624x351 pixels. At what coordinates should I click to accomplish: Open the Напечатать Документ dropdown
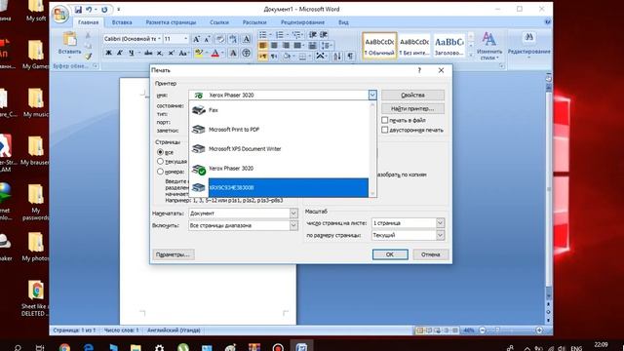click(293, 214)
